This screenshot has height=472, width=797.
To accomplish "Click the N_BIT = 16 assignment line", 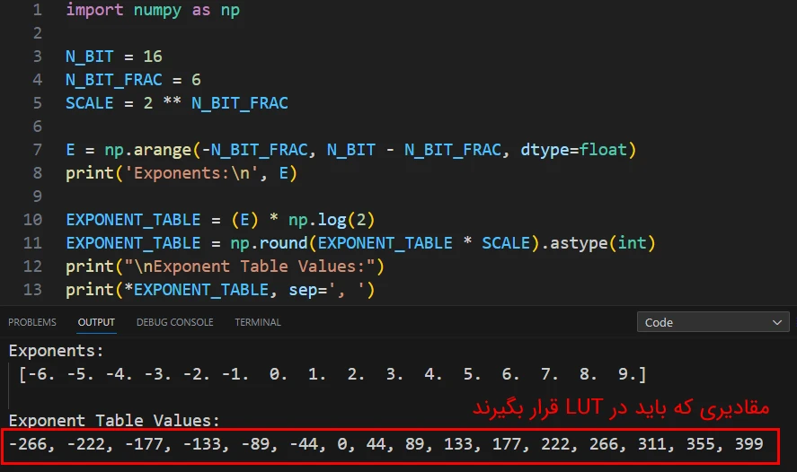I will (x=113, y=57).
